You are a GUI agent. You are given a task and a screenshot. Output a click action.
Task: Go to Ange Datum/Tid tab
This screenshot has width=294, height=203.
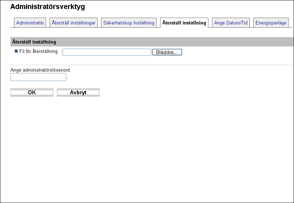click(231, 23)
